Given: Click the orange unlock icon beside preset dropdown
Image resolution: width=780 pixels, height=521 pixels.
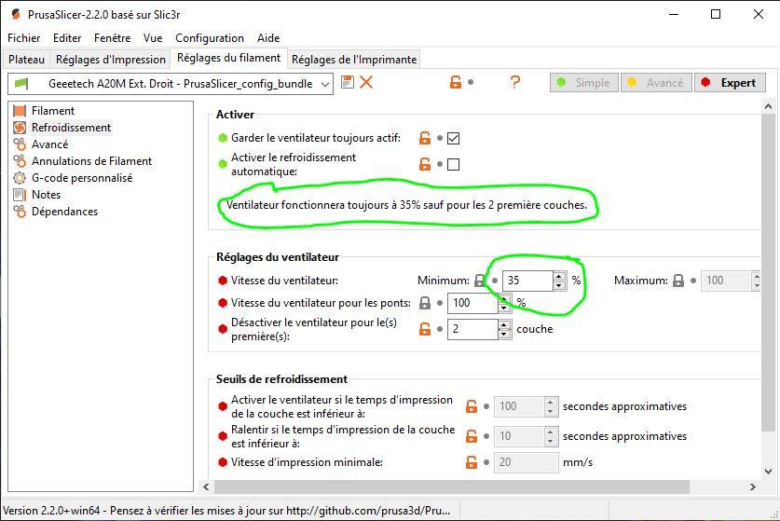Looking at the screenshot, I should [x=455, y=82].
